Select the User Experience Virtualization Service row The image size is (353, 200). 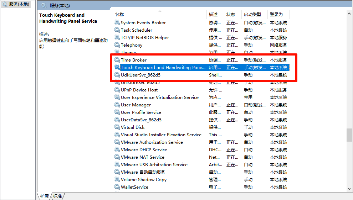point(159,98)
